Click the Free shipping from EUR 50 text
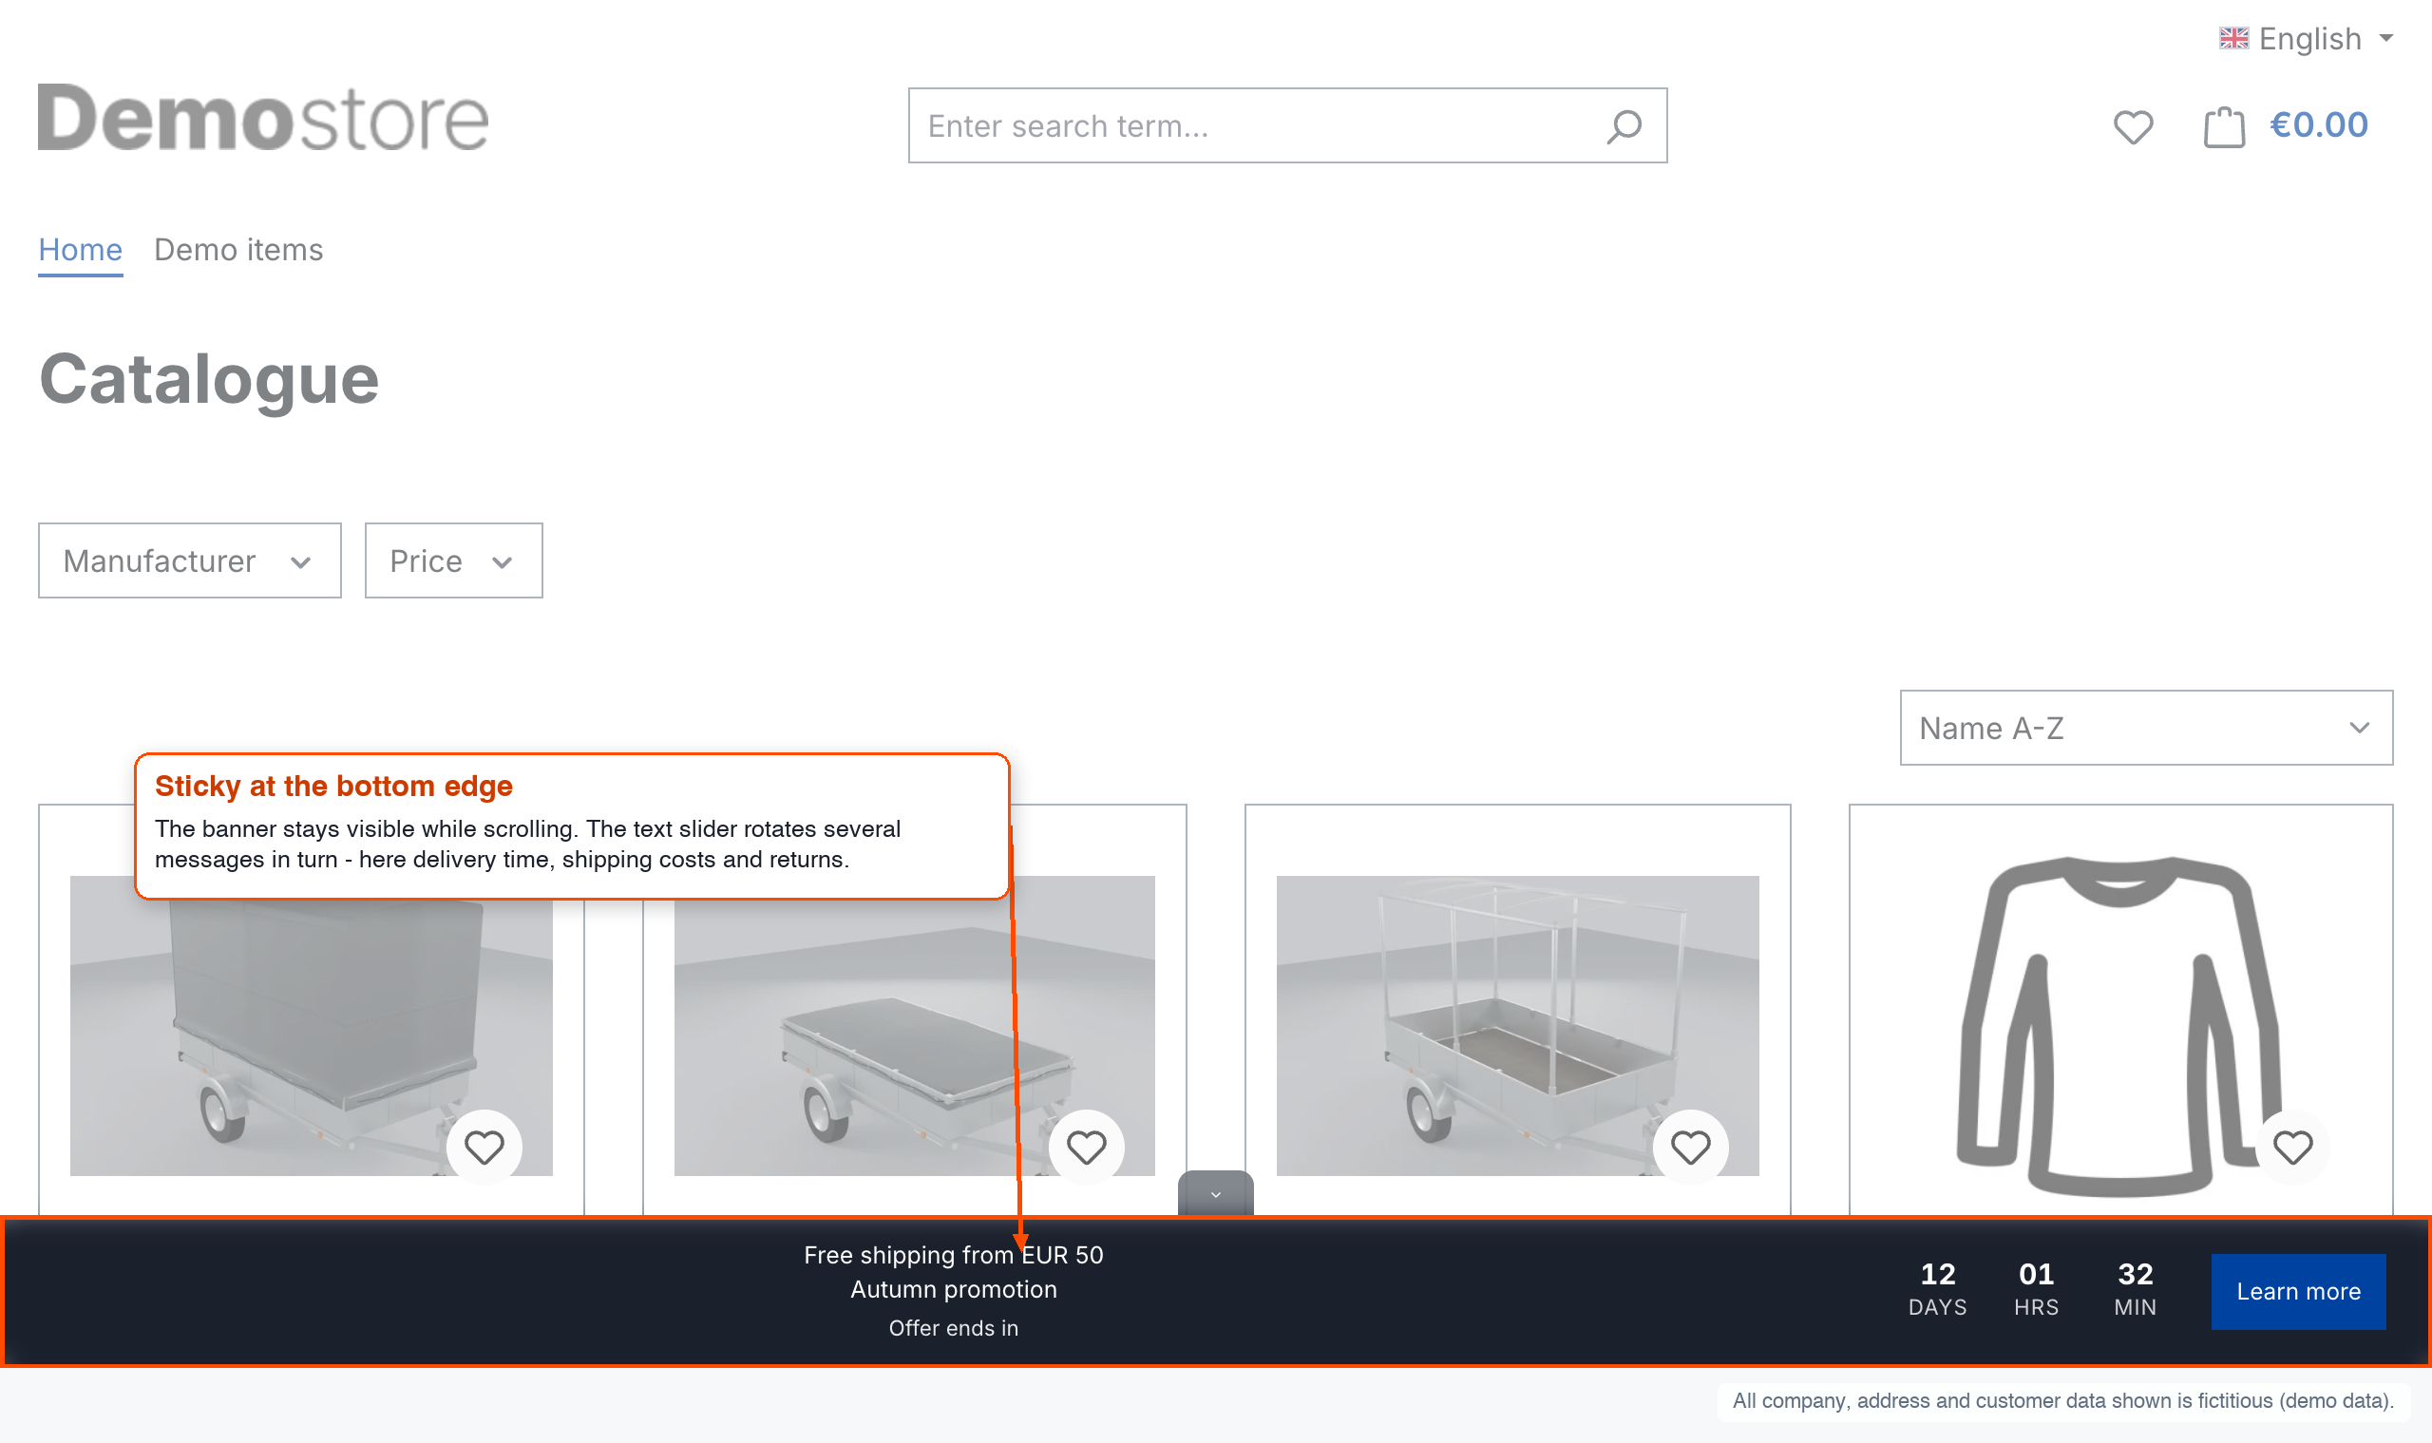The height and width of the screenshot is (1443, 2432). pyautogui.click(x=953, y=1255)
